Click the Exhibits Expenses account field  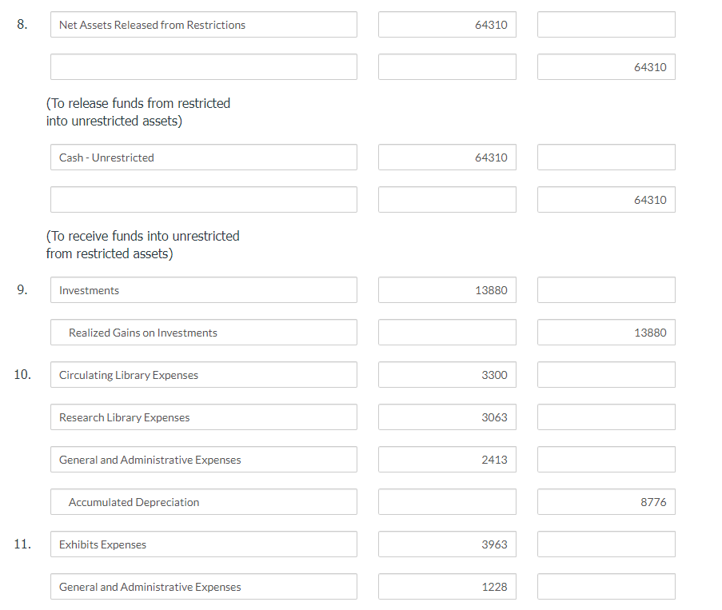(x=202, y=544)
